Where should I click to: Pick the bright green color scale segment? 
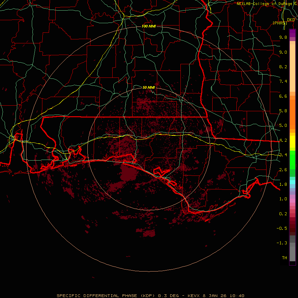click(x=292, y=160)
